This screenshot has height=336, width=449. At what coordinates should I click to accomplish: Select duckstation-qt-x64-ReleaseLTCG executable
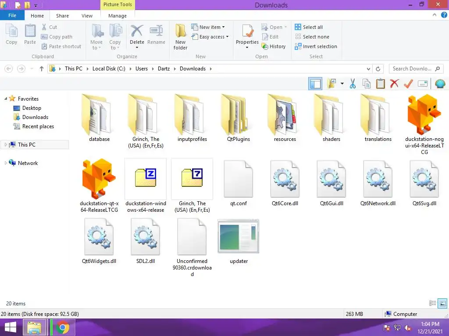[x=99, y=185]
